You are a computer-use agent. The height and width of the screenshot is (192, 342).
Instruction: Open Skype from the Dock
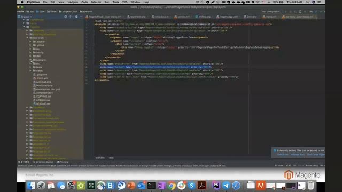(191, 186)
